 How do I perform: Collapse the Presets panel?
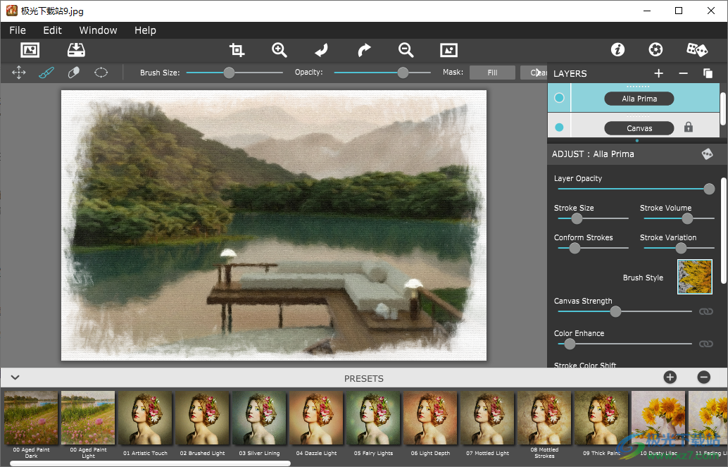(x=14, y=378)
